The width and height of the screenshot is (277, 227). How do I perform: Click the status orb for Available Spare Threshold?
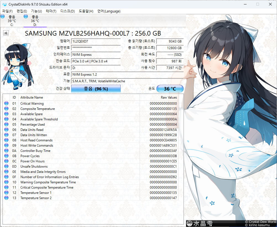(6, 119)
